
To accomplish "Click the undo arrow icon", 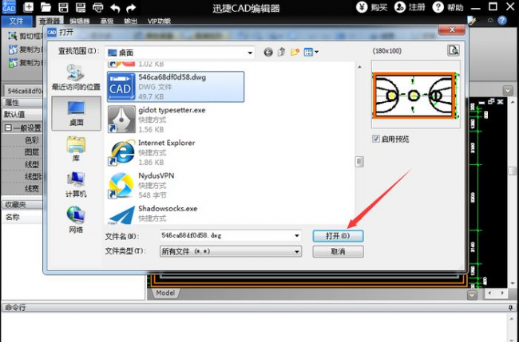I will [115, 8].
